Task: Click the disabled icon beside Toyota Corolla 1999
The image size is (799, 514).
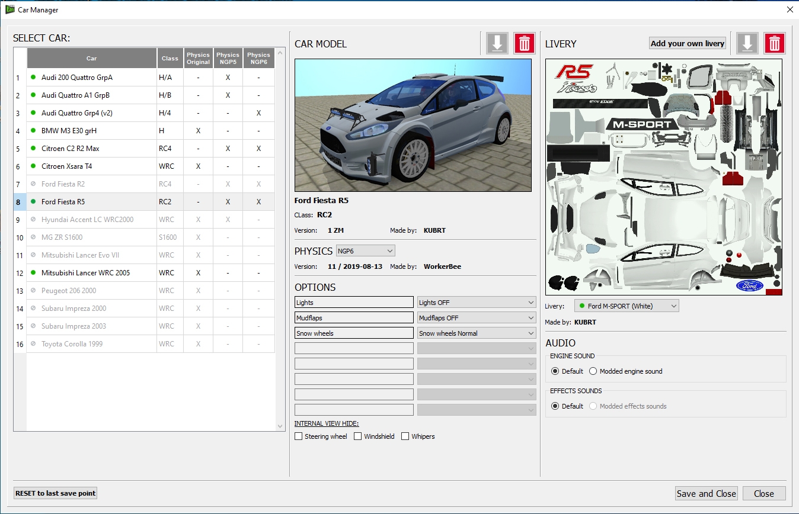Action: 33,343
